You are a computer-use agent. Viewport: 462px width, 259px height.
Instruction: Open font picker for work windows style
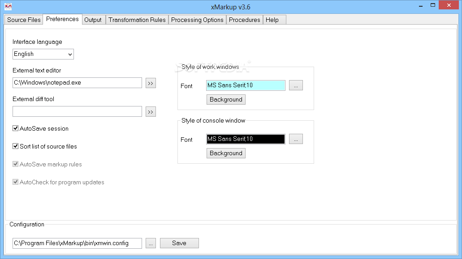[296, 85]
